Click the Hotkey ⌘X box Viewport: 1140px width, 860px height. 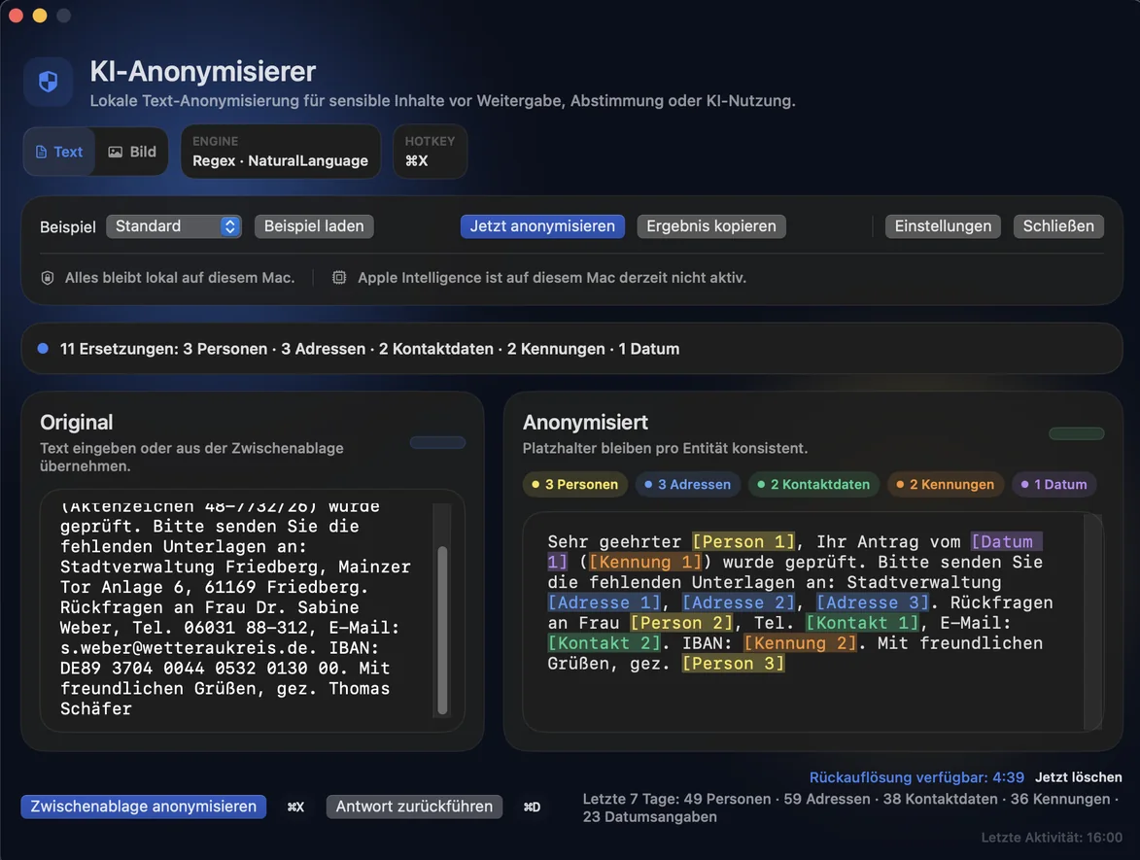click(430, 152)
